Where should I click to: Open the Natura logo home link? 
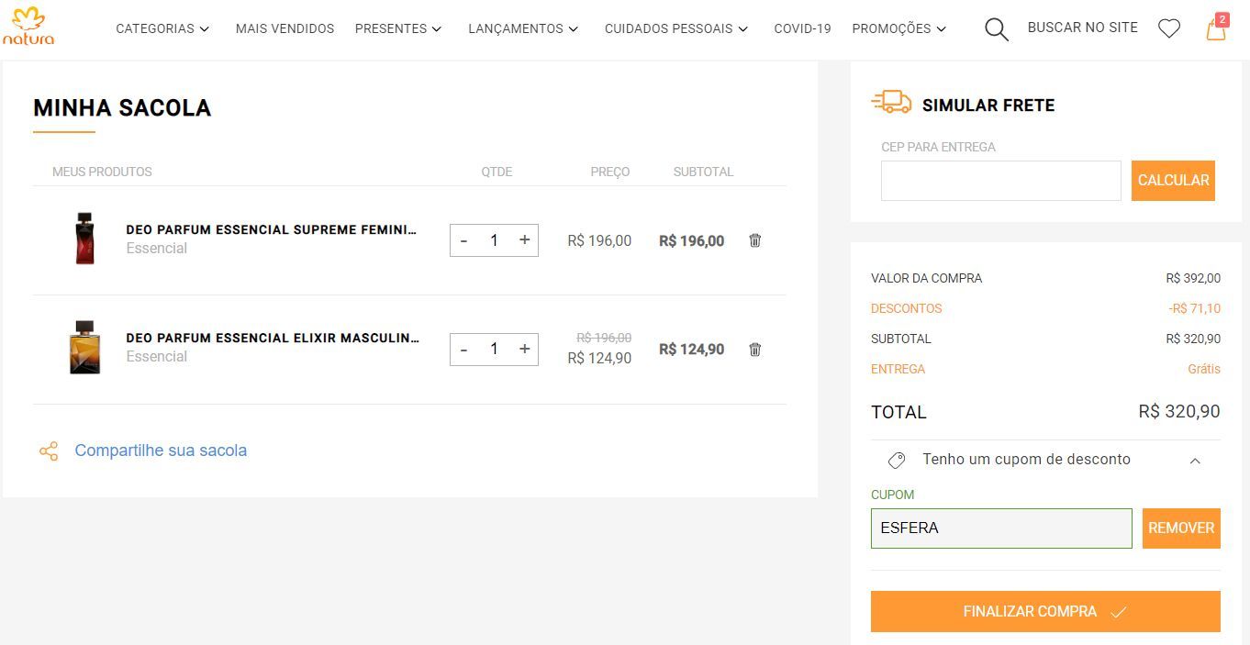[28, 27]
